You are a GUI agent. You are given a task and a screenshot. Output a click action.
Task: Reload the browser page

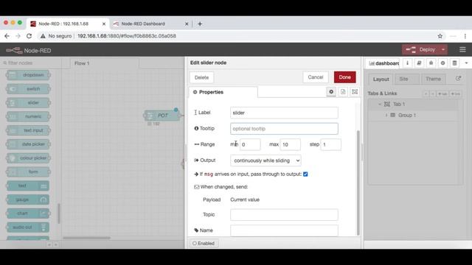29,36
